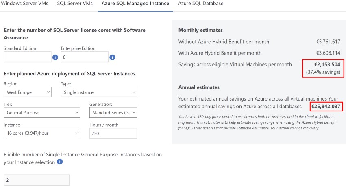
Task: Select the Azure SQL Database tab
Action: pyautogui.click(x=200, y=4)
